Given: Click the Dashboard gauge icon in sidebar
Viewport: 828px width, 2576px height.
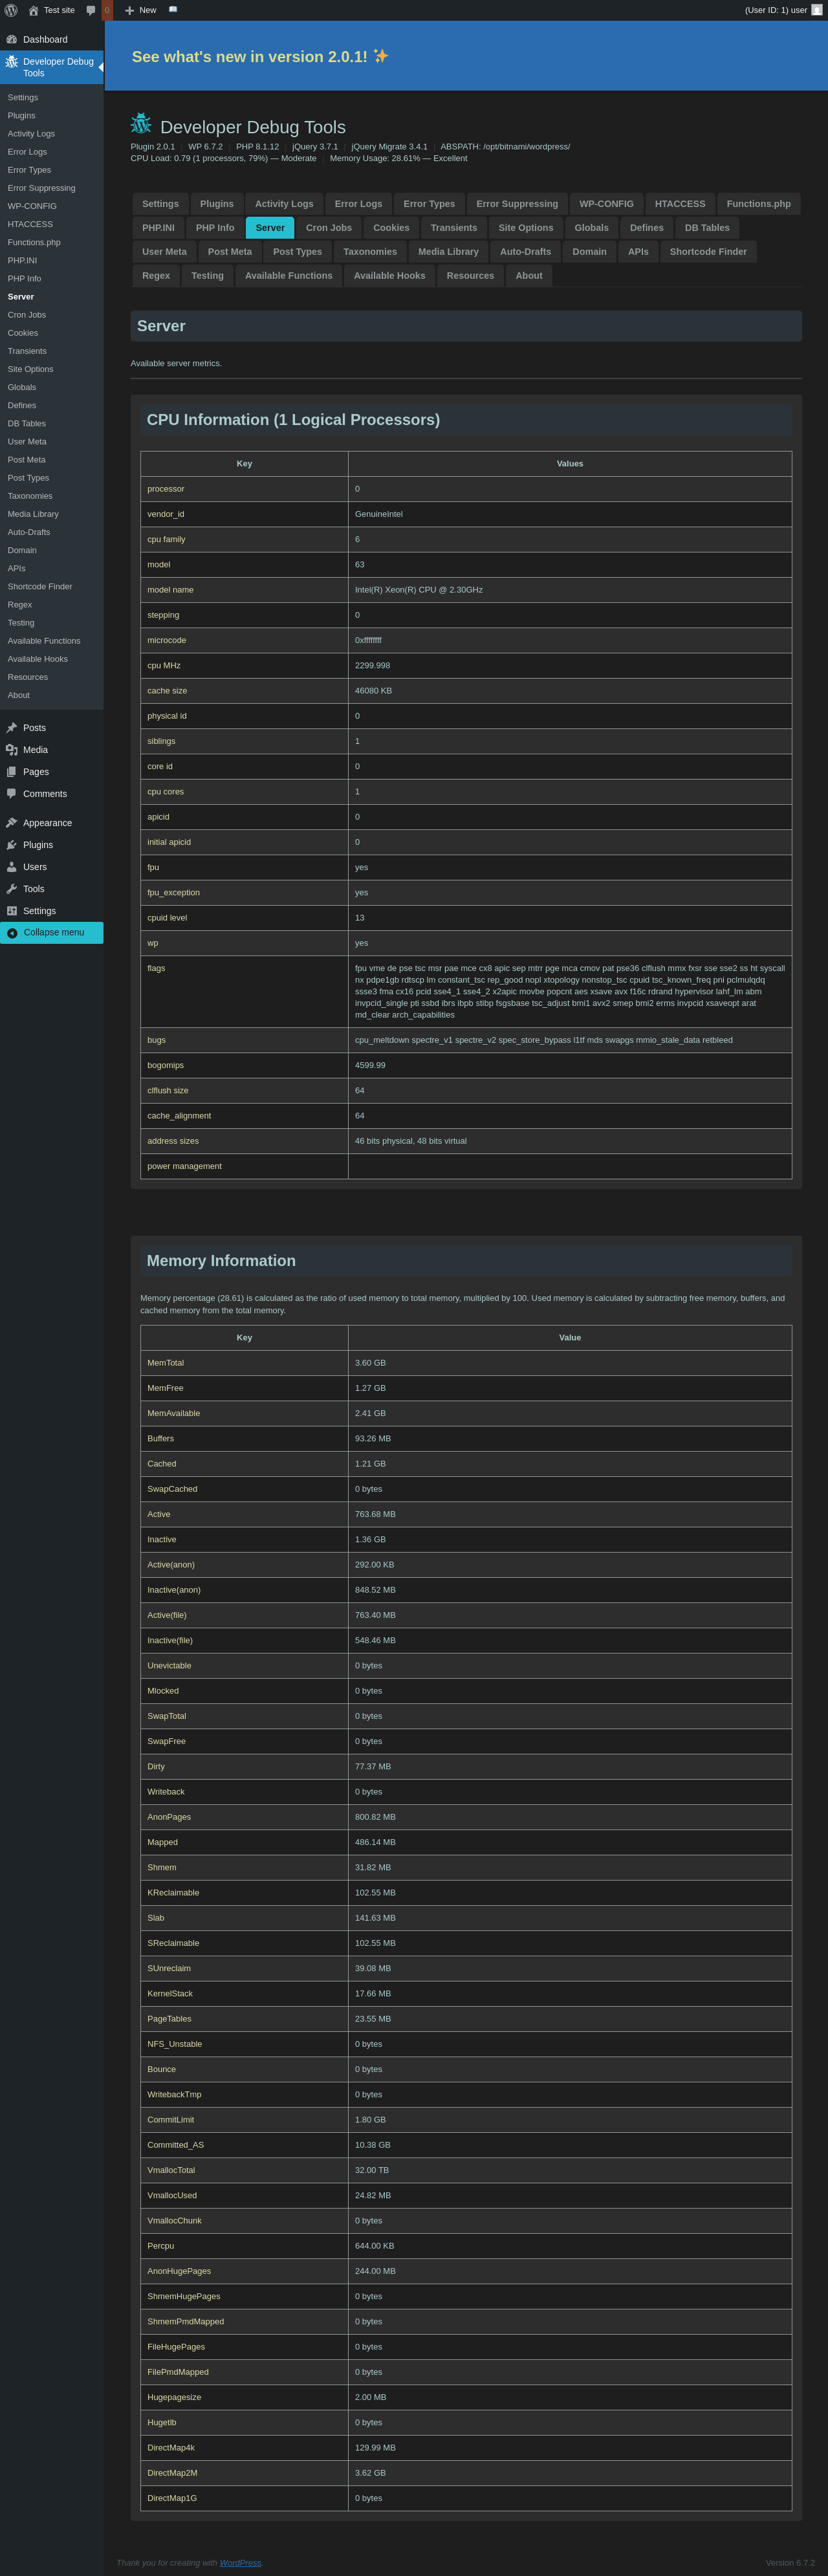Looking at the screenshot, I should pos(12,40).
